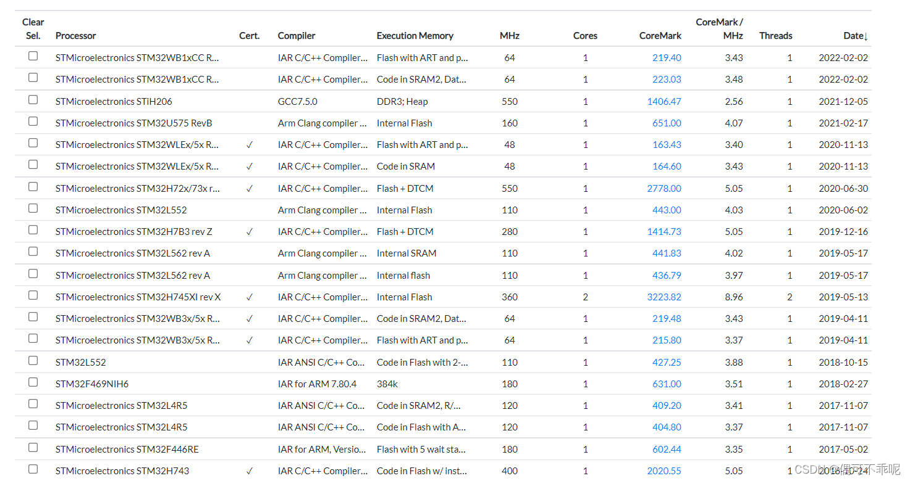Screen dimensions: 910x481
Task: Open the 602.44 CoreMark score link
Action: pyautogui.click(x=667, y=450)
